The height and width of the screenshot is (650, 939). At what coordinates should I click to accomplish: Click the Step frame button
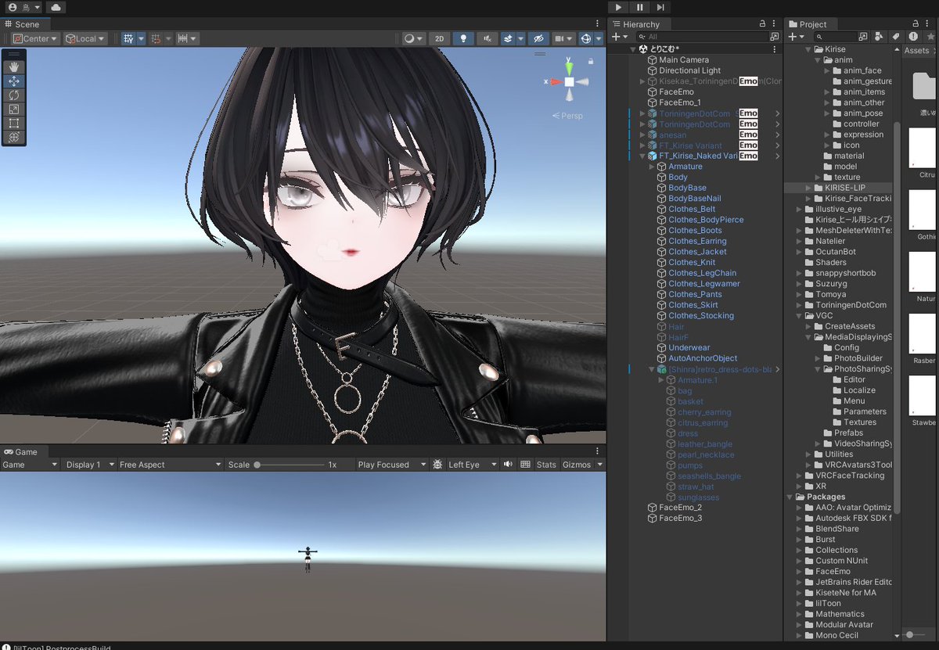pos(660,7)
